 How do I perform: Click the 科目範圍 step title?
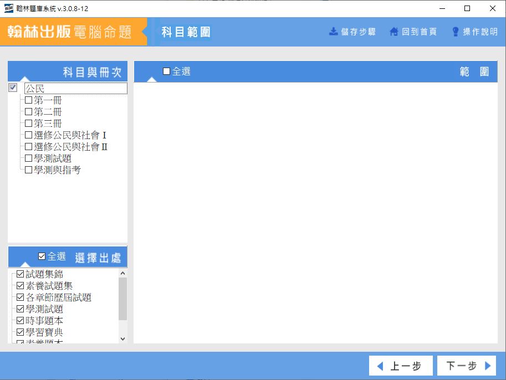pos(186,32)
